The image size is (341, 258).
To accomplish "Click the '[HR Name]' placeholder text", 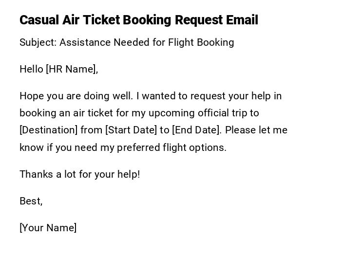I will (71, 69).
